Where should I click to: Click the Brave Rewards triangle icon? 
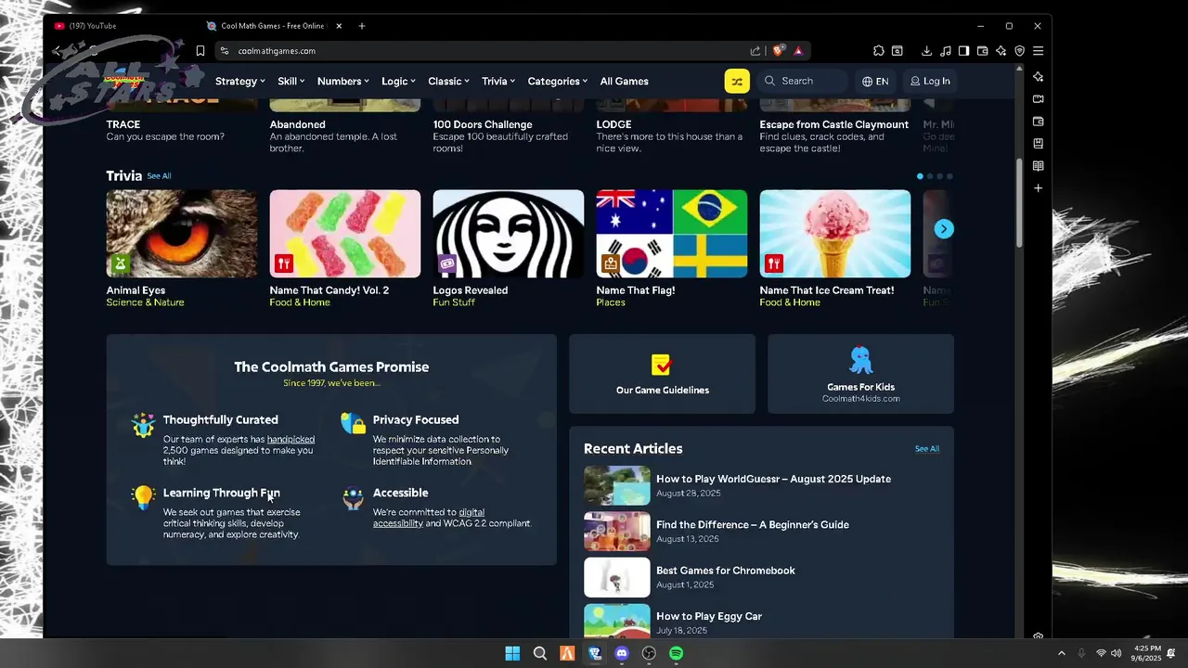[798, 51]
